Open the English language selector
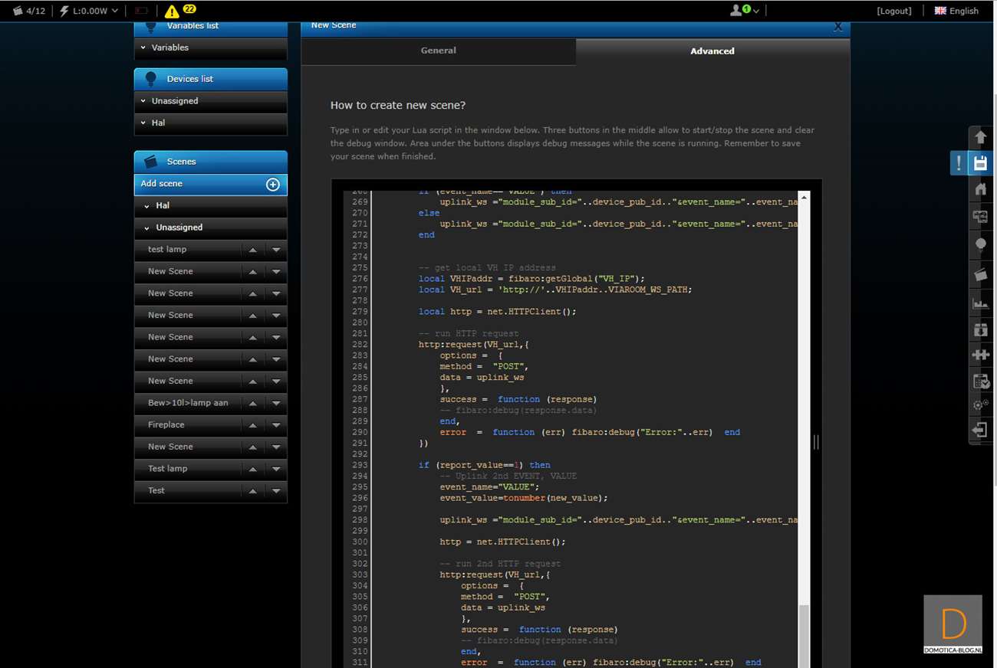This screenshot has height=668, width=997. coord(956,11)
